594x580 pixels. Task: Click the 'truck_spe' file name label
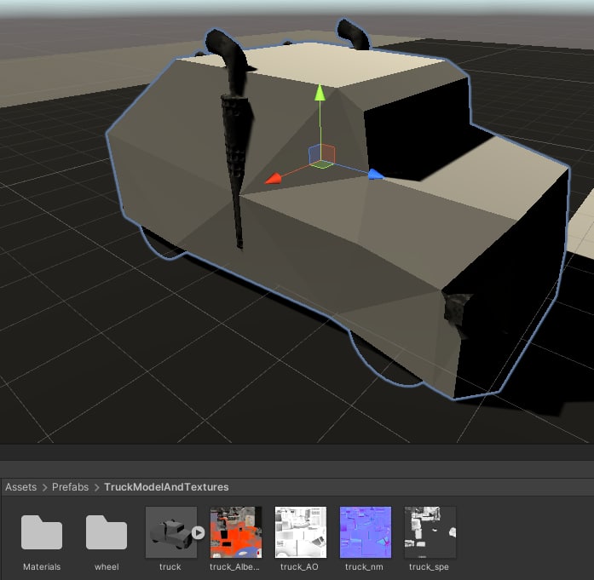429,566
